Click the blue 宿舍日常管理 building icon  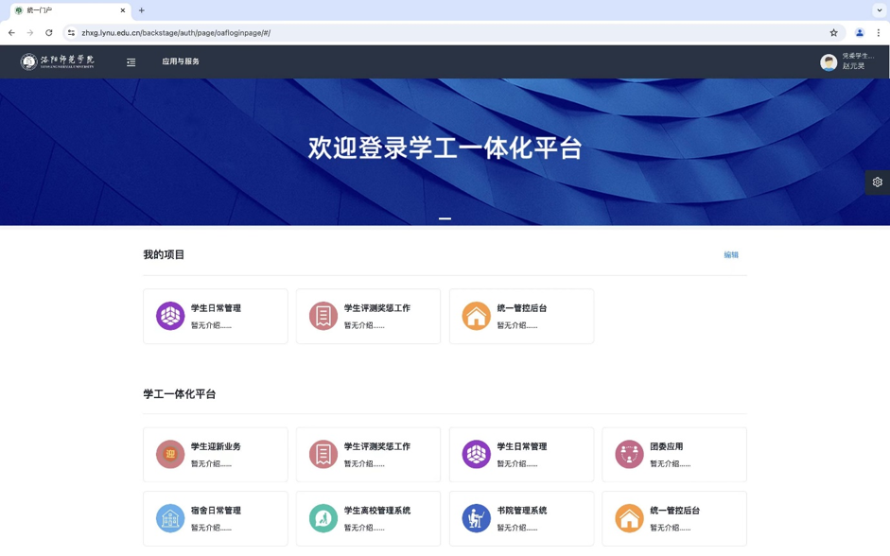(170, 518)
